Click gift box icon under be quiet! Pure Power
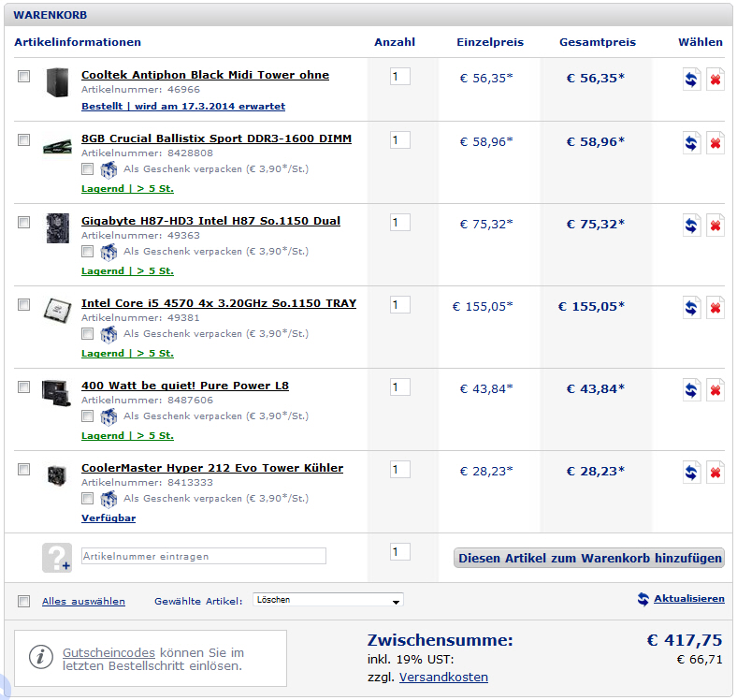This screenshot has height=700, width=737. [x=108, y=416]
